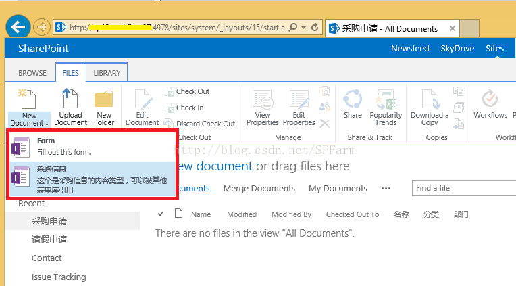Open Popularity Trends from ribbon

(x=386, y=107)
